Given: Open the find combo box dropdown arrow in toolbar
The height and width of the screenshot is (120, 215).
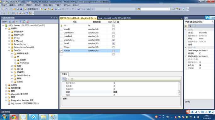Looking at the screenshot, I should pos(169,9).
